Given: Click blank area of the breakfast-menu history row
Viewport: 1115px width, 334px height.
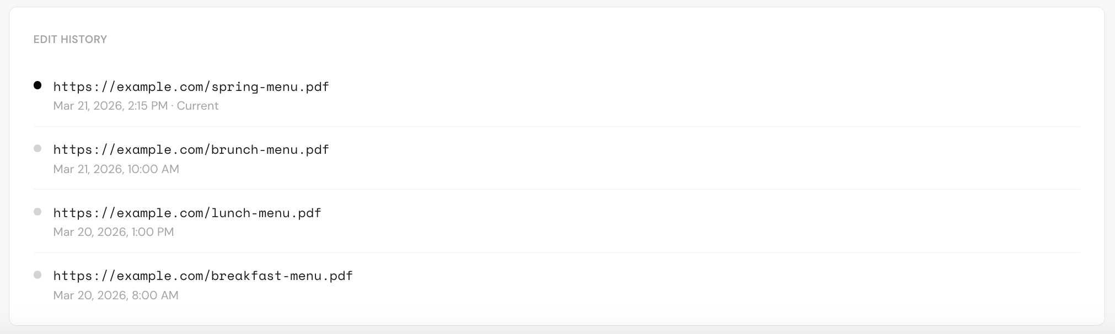Looking at the screenshot, I should click(x=706, y=284).
